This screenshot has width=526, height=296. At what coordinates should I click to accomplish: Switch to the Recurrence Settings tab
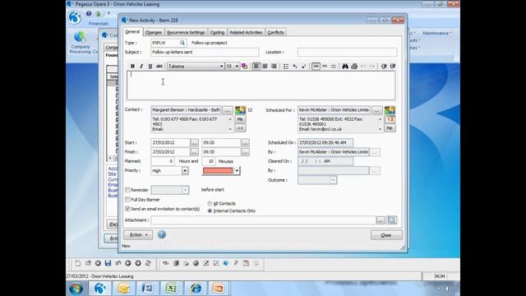point(186,32)
